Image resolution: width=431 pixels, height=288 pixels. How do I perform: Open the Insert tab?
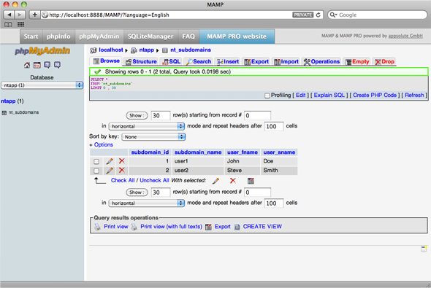click(228, 61)
